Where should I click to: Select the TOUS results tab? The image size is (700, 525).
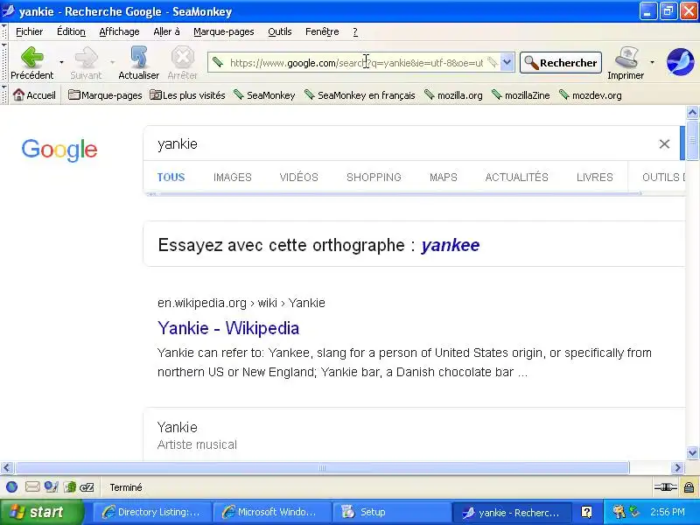[171, 178]
